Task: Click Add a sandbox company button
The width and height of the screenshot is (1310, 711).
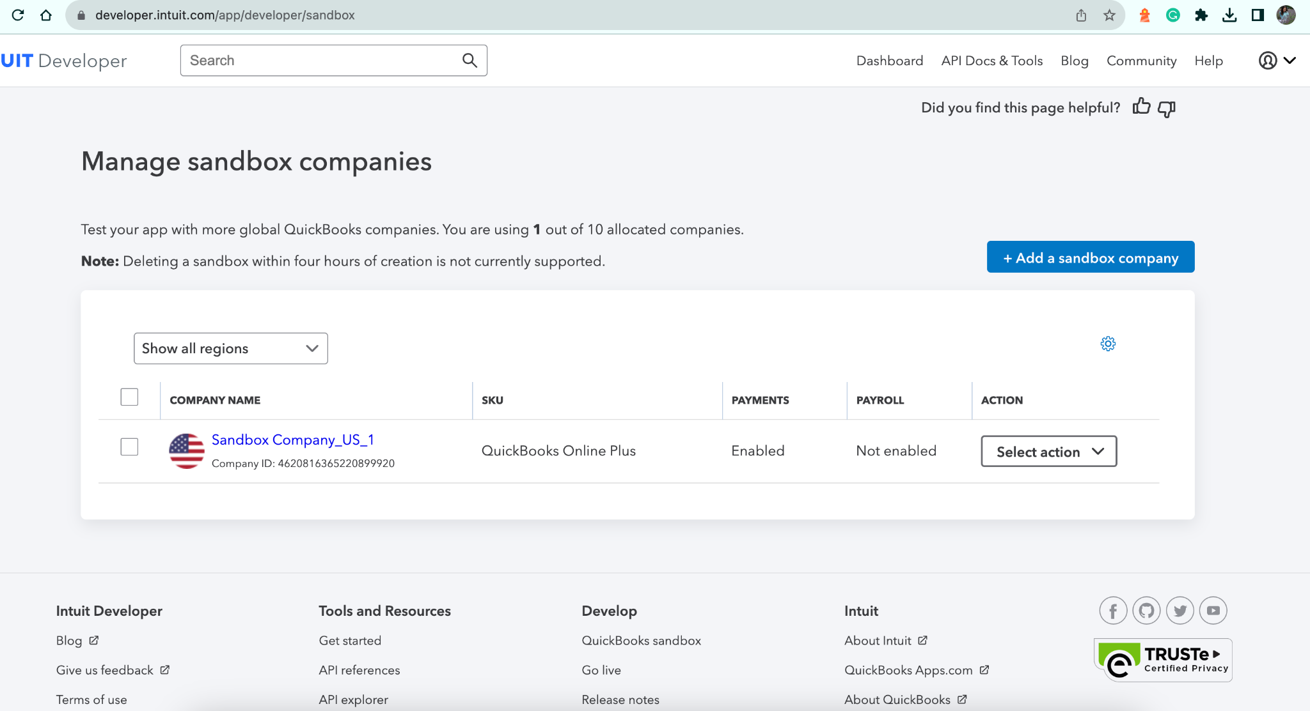Action: [x=1091, y=257]
